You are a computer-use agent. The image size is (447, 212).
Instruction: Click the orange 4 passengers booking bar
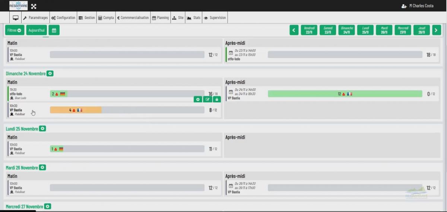(x=76, y=110)
